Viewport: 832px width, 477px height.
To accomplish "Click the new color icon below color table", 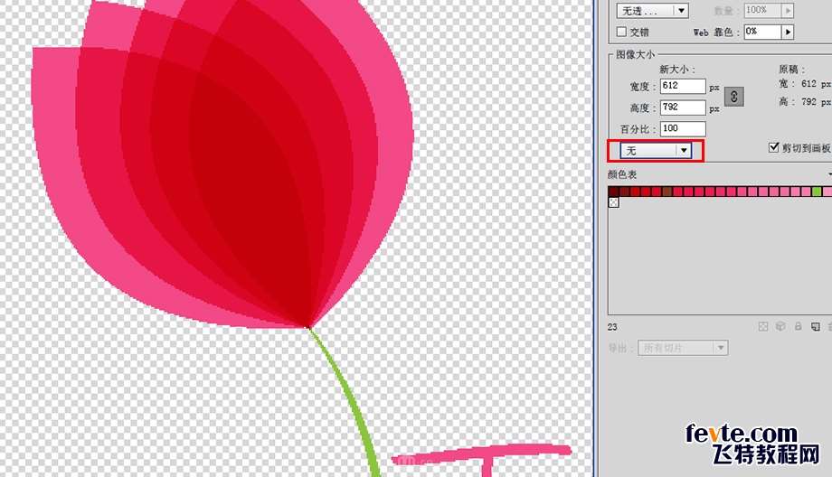I will [816, 326].
